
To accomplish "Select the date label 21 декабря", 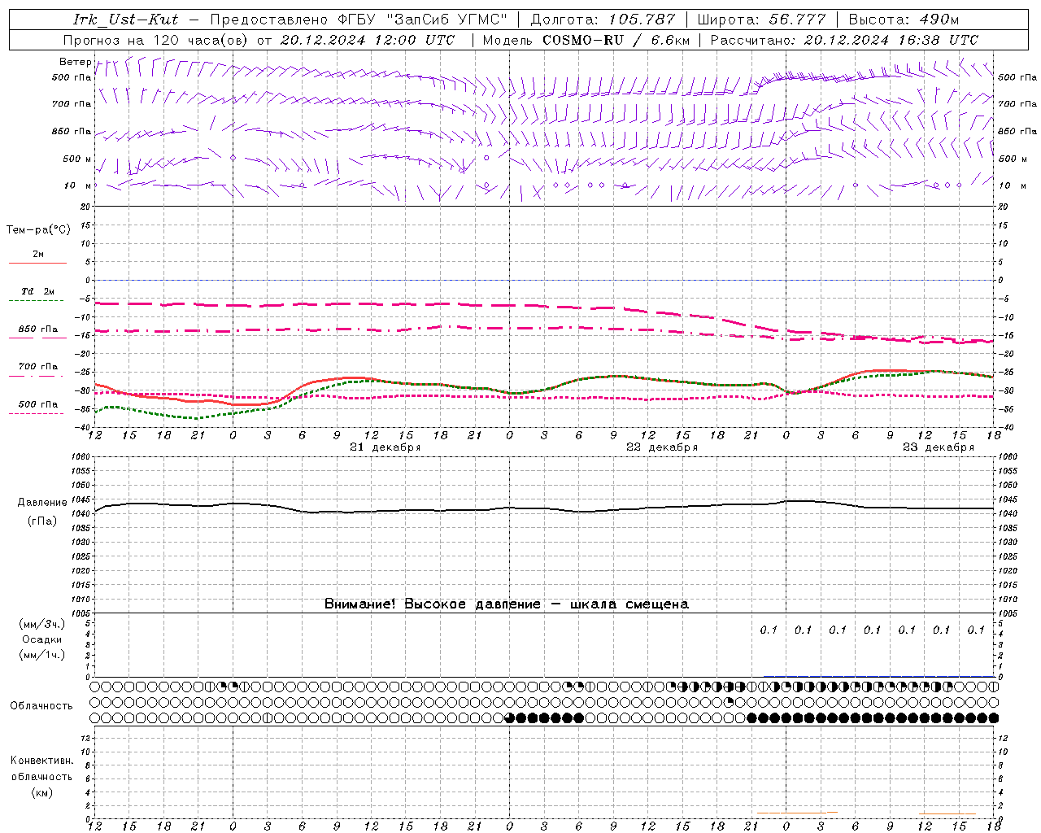I will 385,447.
